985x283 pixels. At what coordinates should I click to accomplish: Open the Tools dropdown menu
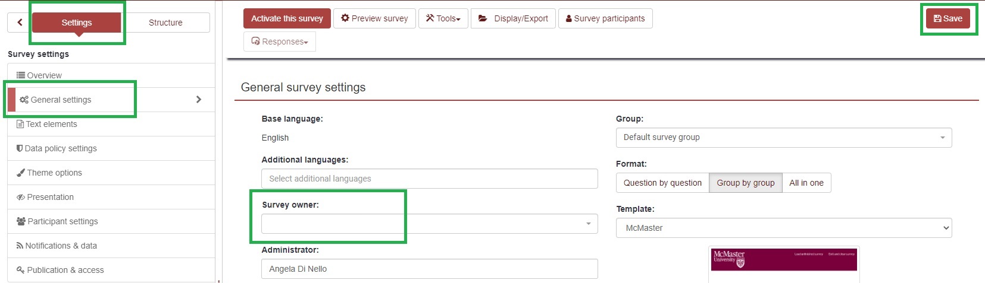(443, 18)
